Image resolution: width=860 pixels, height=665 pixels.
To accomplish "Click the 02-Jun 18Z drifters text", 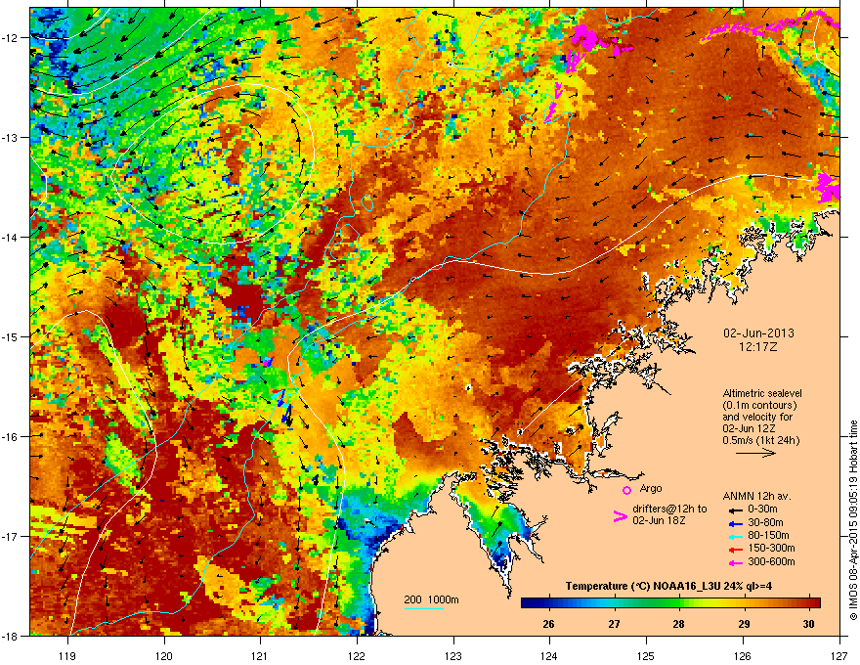I will [660, 520].
